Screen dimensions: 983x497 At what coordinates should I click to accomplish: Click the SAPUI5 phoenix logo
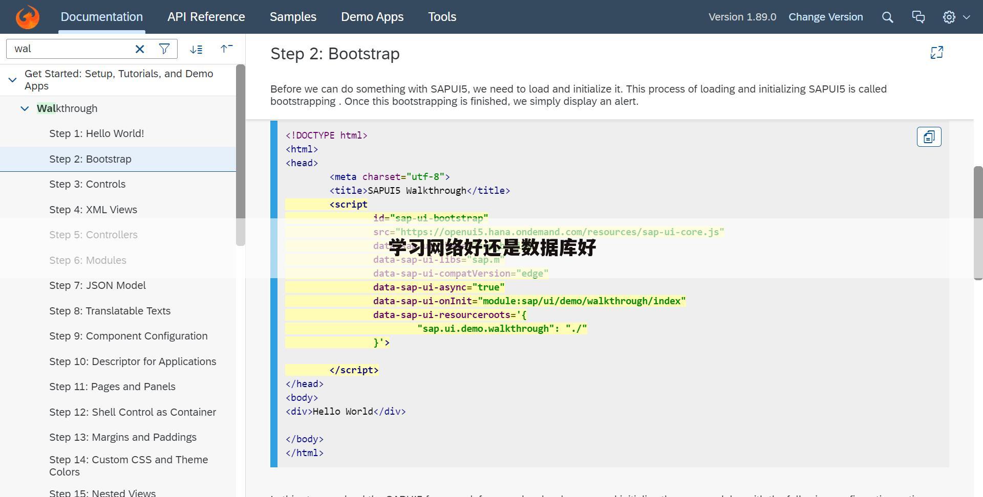(27, 17)
